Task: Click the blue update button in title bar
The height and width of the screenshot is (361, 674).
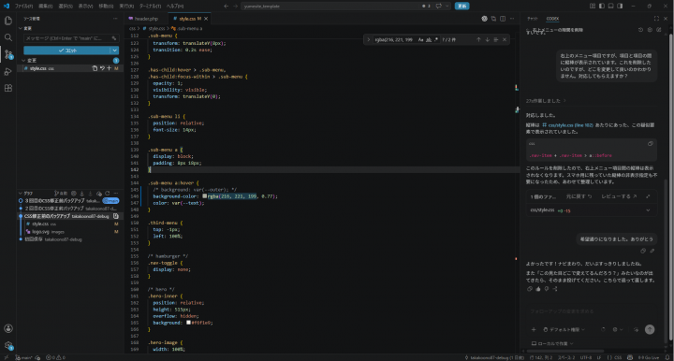Action: [x=462, y=6]
